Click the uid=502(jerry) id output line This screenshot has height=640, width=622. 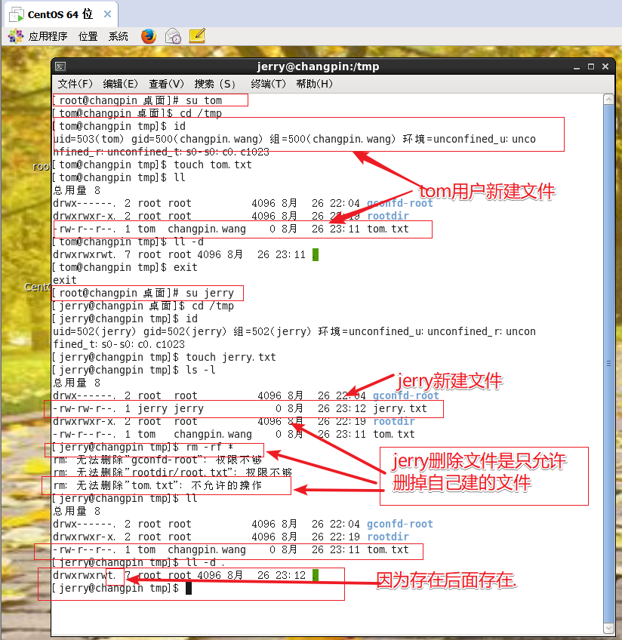tap(294, 331)
